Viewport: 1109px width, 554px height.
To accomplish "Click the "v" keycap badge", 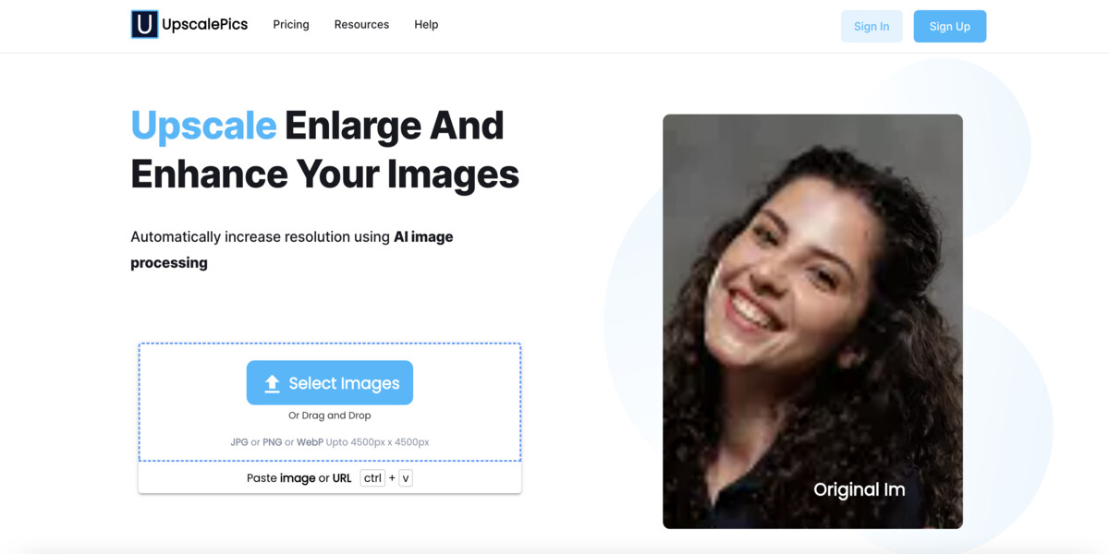I will [x=405, y=477].
